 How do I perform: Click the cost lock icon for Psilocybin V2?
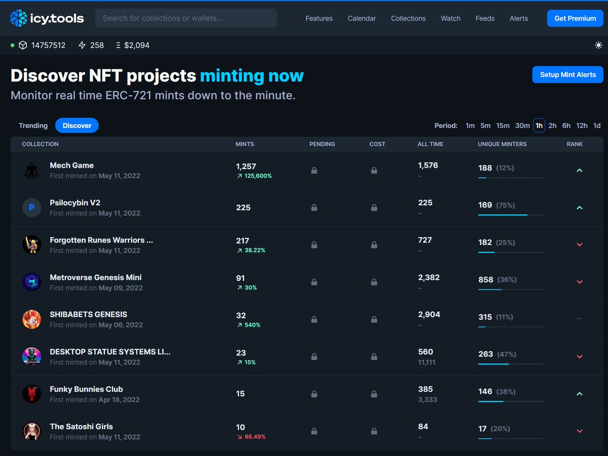pyautogui.click(x=374, y=208)
